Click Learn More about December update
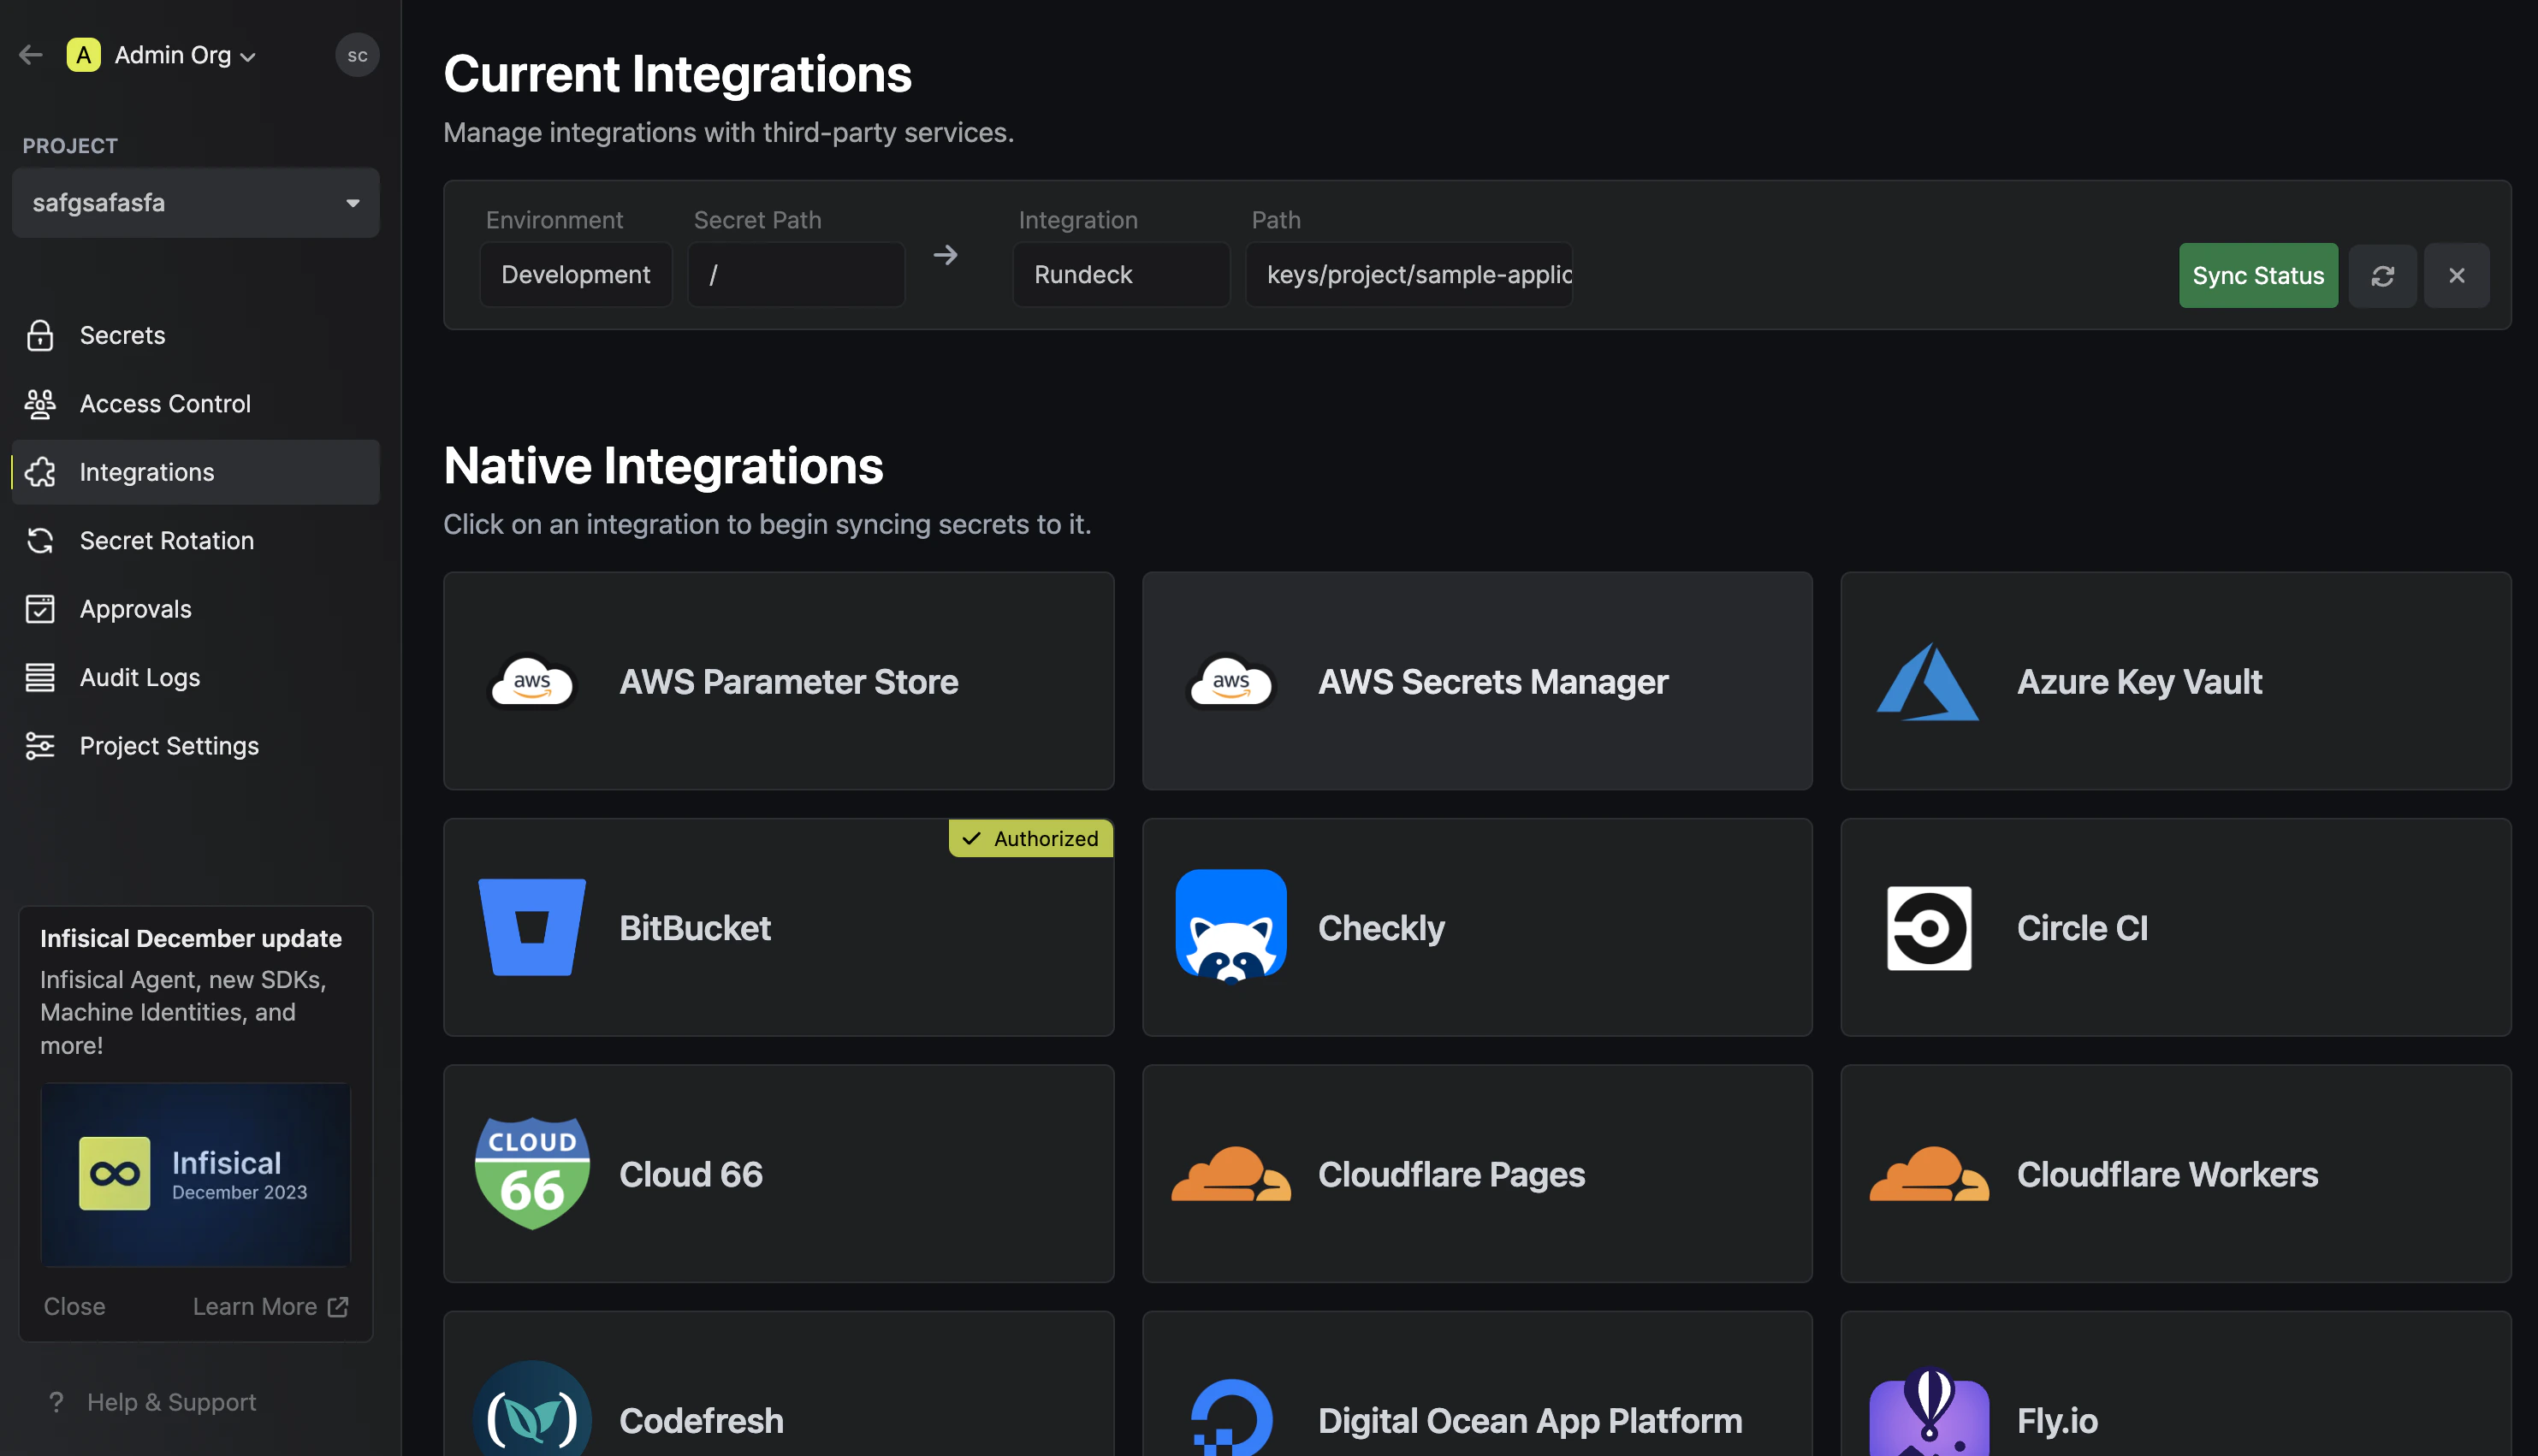This screenshot has height=1456, width=2538. coord(270,1306)
